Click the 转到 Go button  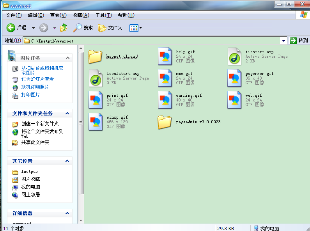coord(299,41)
